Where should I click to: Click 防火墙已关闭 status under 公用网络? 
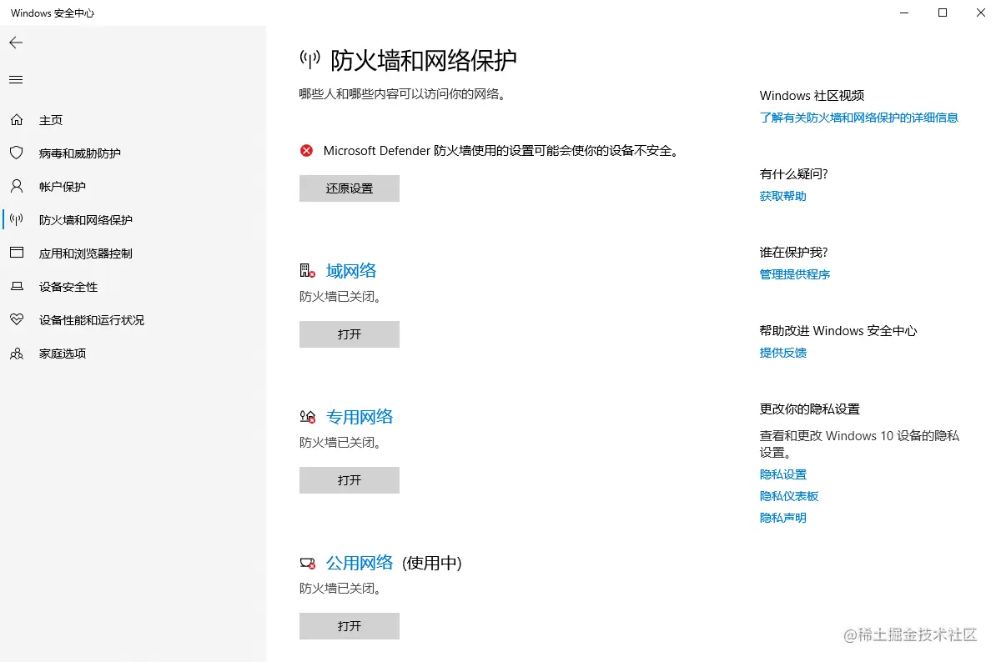click(341, 589)
